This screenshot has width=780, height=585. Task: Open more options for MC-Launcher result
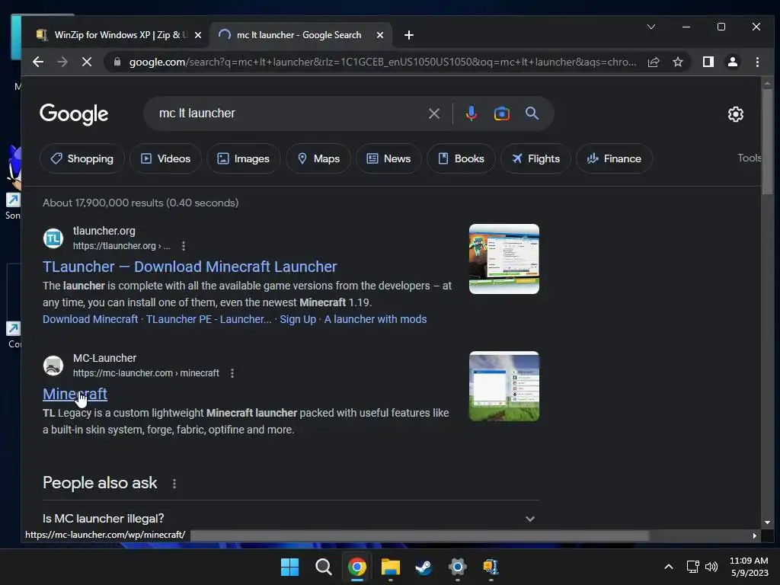point(232,373)
